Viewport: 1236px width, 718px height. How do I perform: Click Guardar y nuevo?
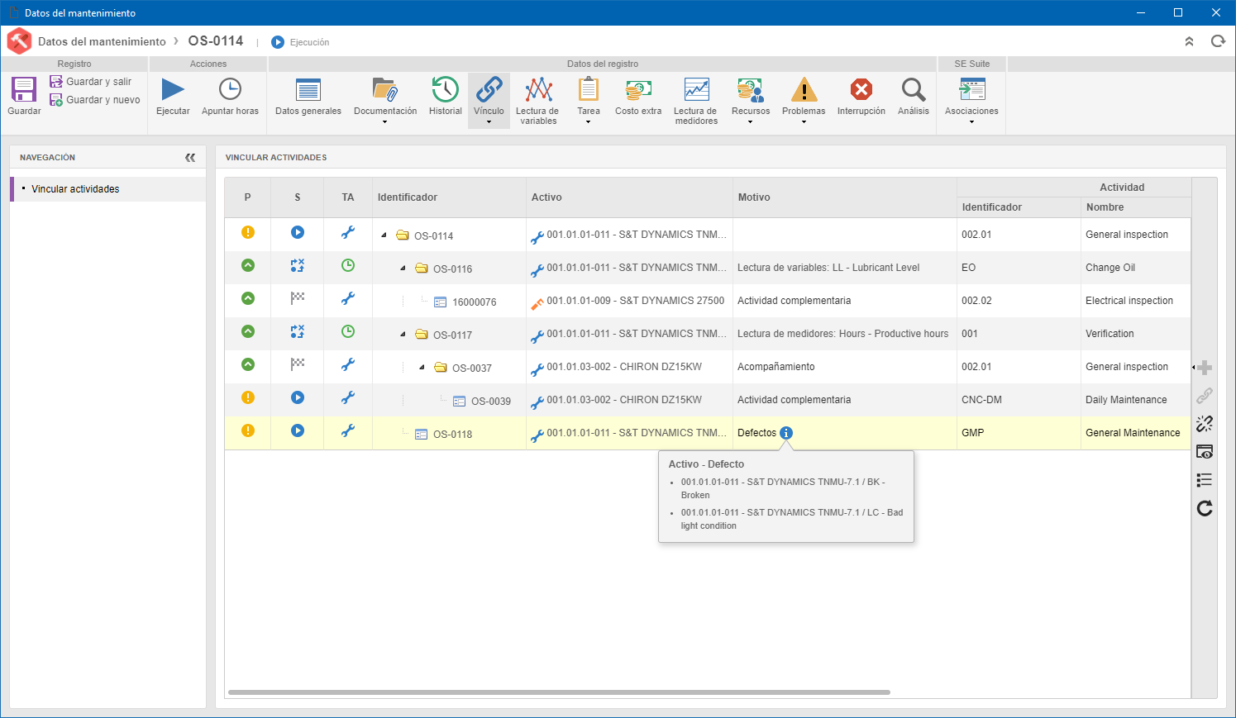[x=95, y=100]
